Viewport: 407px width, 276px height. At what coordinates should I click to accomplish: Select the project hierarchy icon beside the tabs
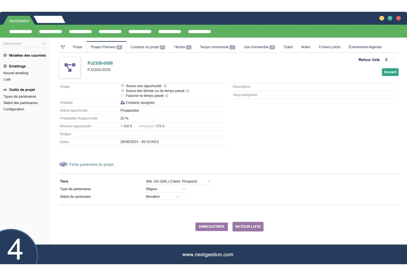click(63, 47)
